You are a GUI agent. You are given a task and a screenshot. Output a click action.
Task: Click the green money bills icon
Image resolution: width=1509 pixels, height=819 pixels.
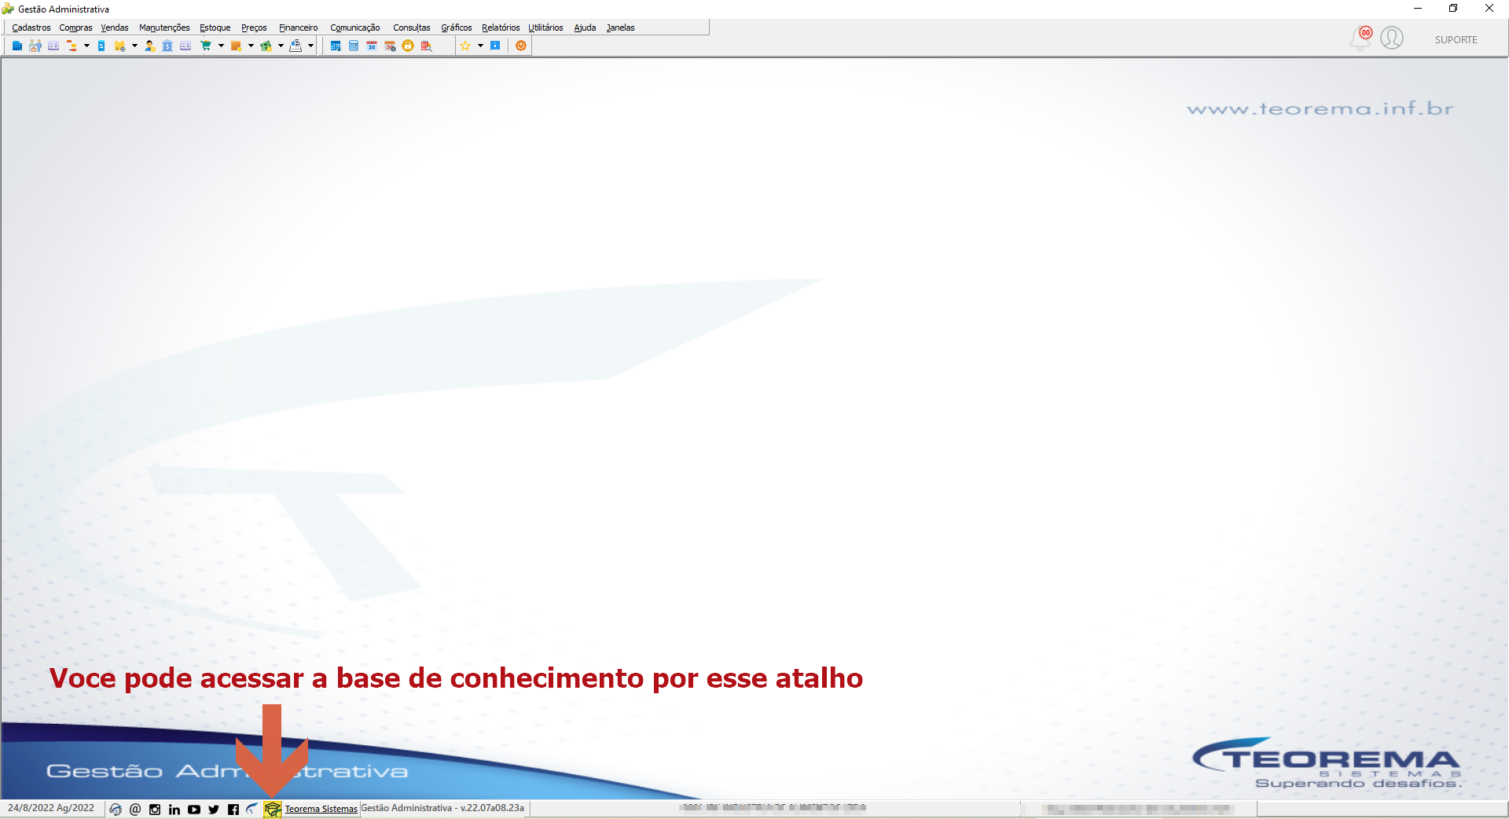266,46
